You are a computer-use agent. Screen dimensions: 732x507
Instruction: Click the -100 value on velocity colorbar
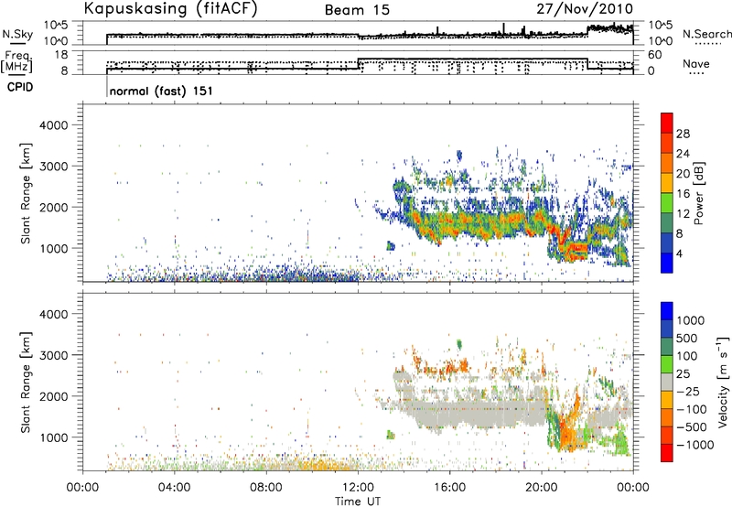click(x=692, y=409)
